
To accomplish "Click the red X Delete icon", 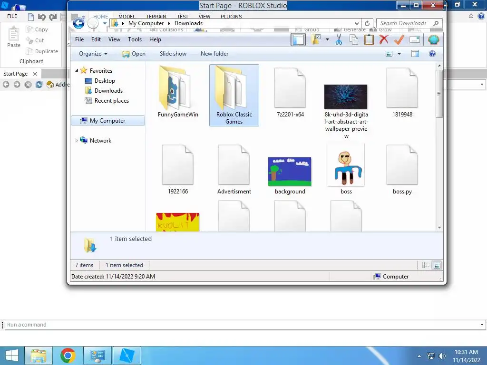I will 384,39.
